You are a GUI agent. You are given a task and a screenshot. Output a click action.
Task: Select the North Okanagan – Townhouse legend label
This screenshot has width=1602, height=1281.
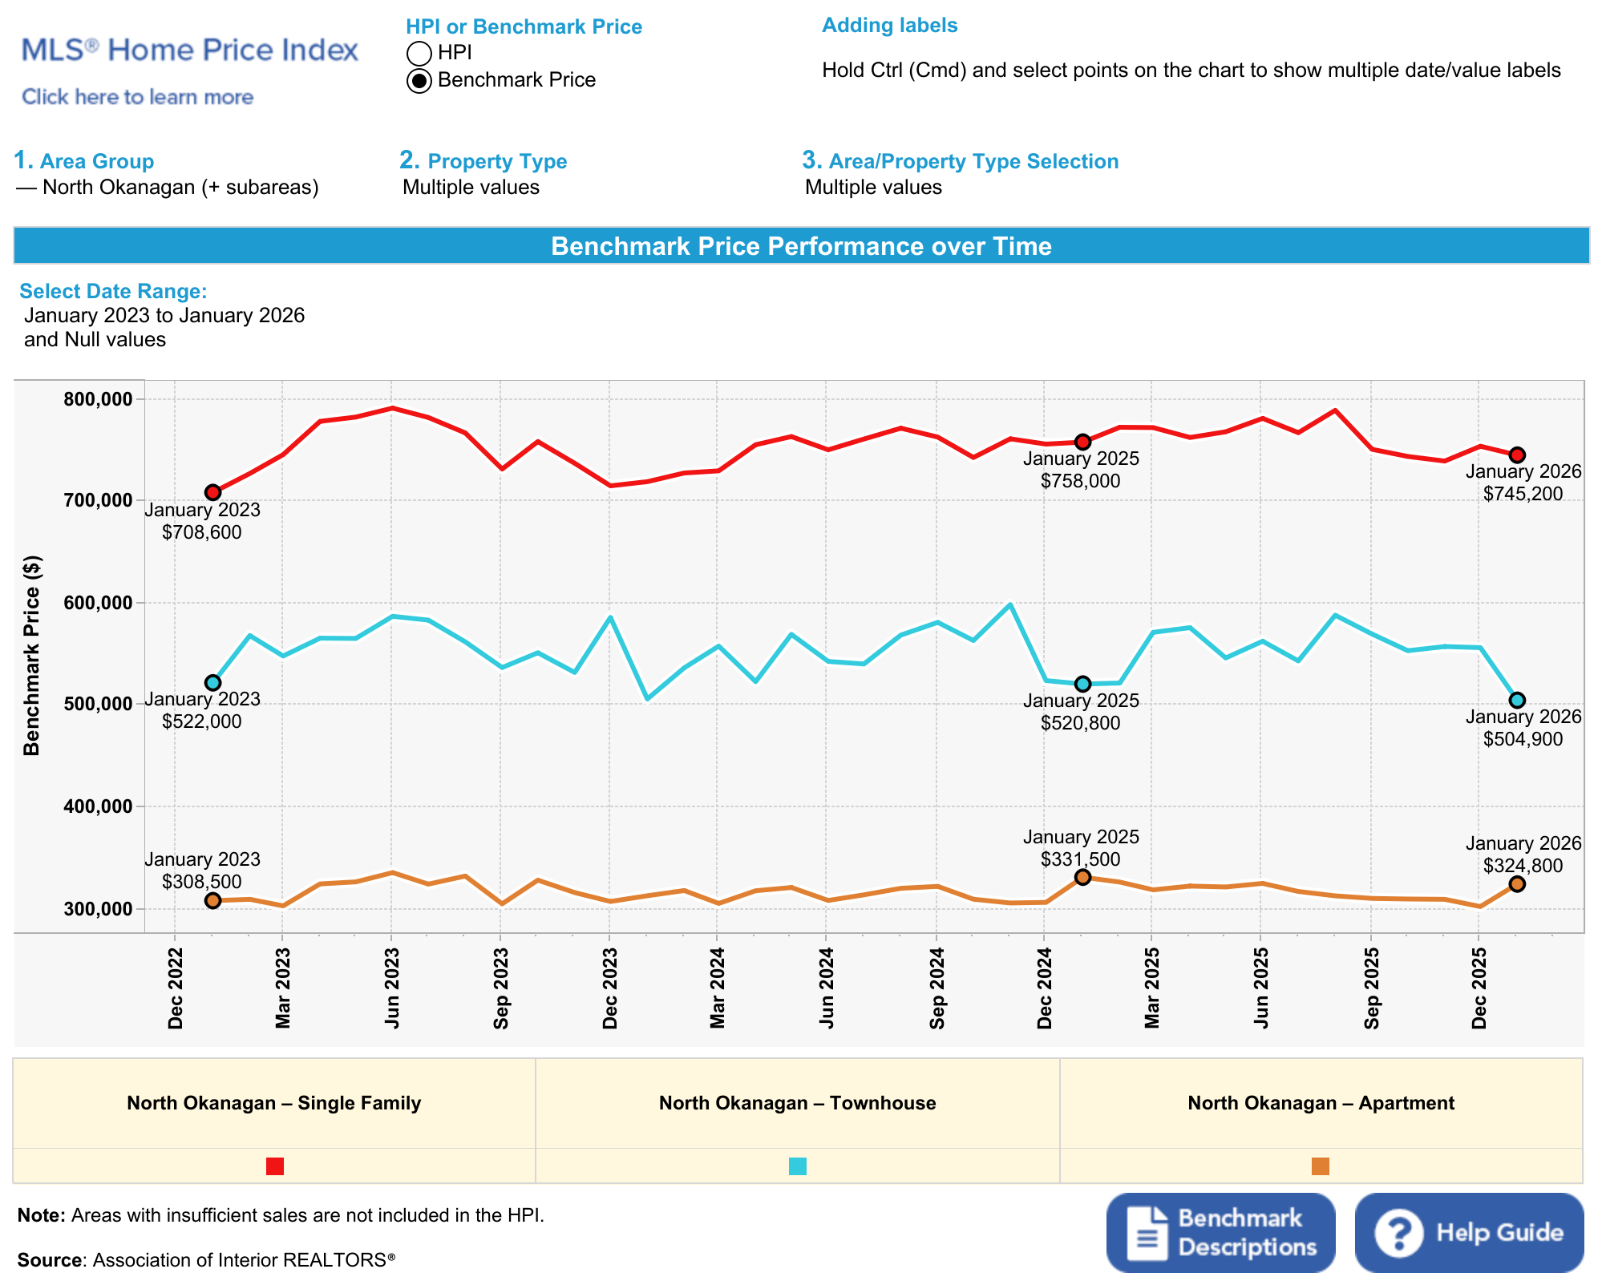pos(797,1103)
